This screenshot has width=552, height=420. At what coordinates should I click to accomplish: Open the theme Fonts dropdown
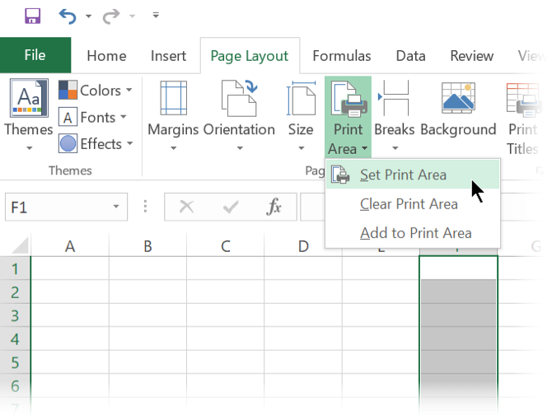tap(92, 117)
